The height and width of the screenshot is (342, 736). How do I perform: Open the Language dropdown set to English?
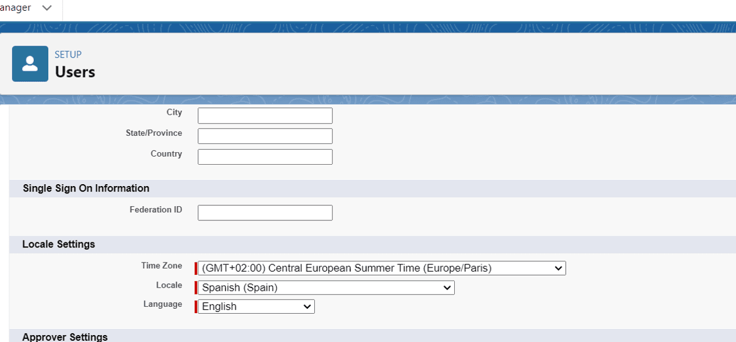pyautogui.click(x=256, y=306)
